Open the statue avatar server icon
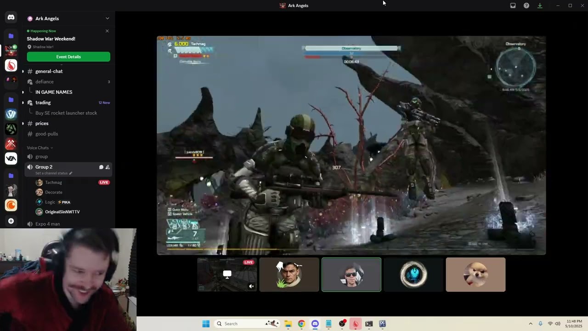 [11, 190]
